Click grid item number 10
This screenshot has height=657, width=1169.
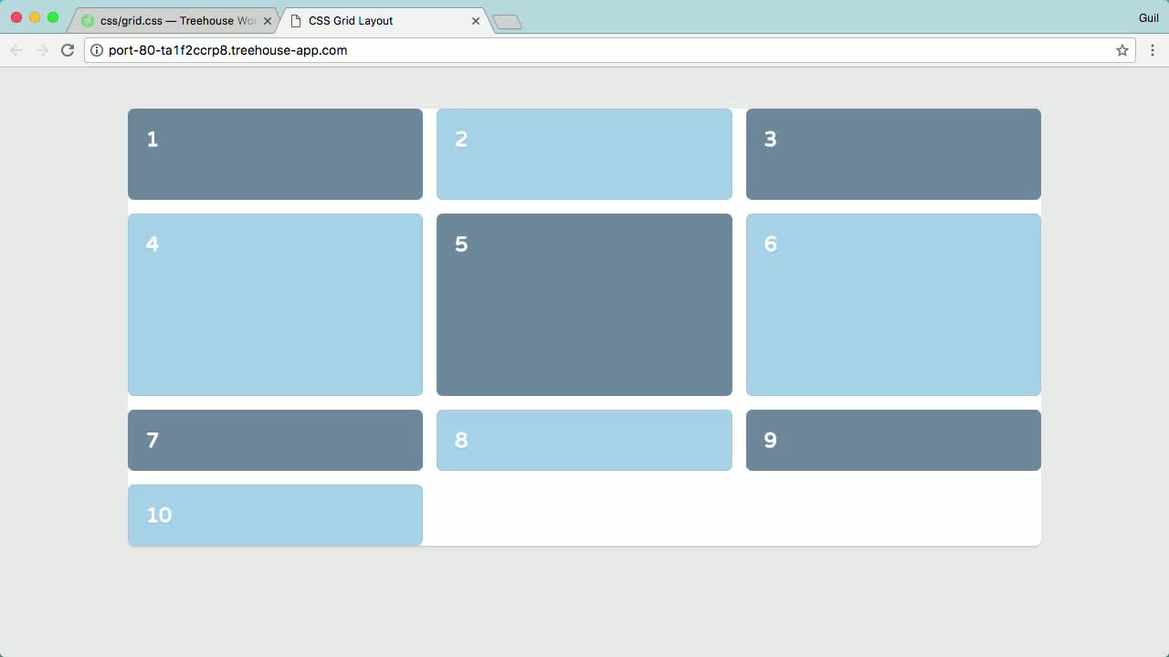275,515
